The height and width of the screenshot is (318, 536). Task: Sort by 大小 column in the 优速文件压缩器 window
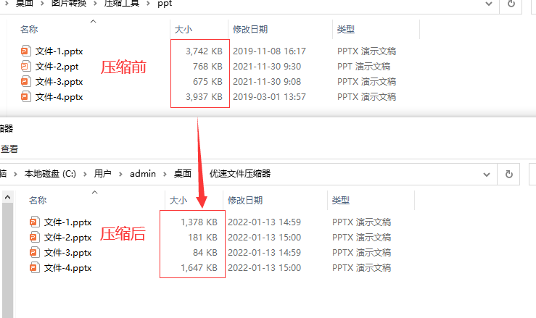(x=178, y=200)
